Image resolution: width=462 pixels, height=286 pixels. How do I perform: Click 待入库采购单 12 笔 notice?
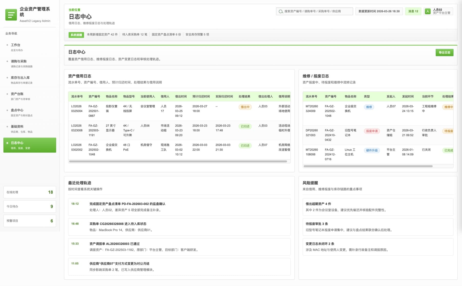[135, 35]
